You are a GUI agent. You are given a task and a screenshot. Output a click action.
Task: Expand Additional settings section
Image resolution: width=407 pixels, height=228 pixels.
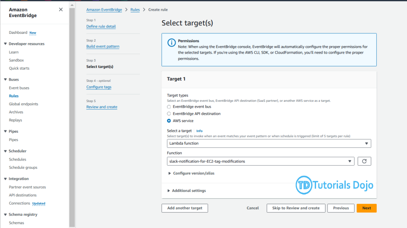coord(188,191)
